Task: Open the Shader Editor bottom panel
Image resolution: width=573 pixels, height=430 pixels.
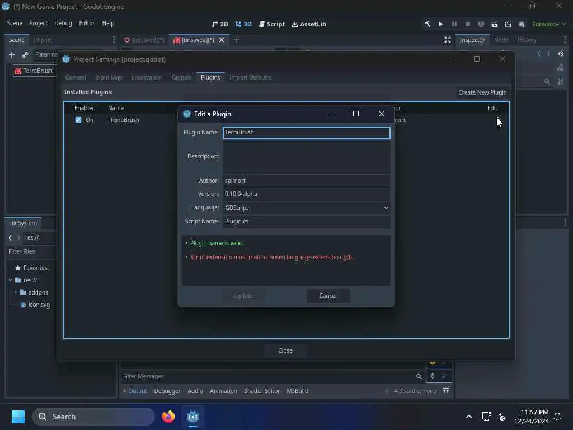Action: (x=262, y=391)
